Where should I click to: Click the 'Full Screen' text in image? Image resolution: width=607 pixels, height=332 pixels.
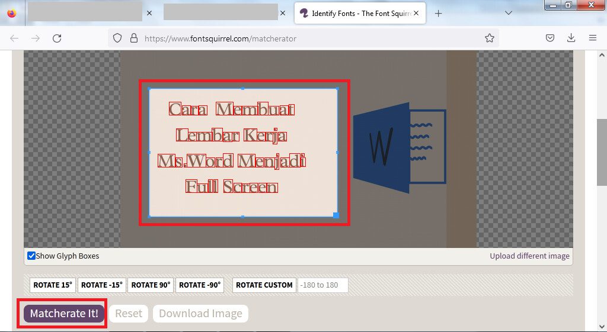232,186
